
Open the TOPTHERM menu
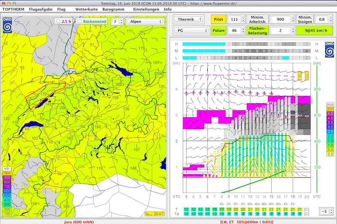click(13, 9)
